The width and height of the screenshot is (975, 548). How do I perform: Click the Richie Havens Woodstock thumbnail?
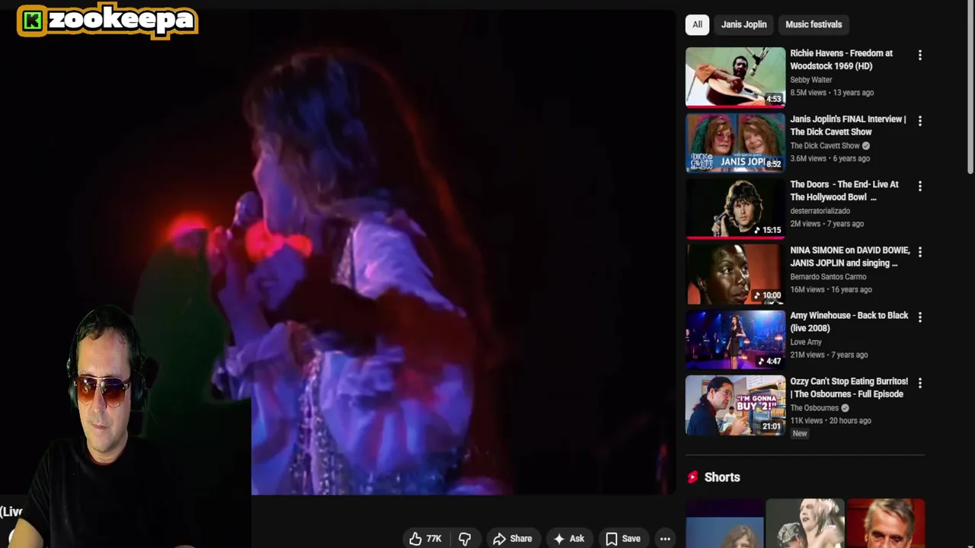pyautogui.click(x=735, y=77)
